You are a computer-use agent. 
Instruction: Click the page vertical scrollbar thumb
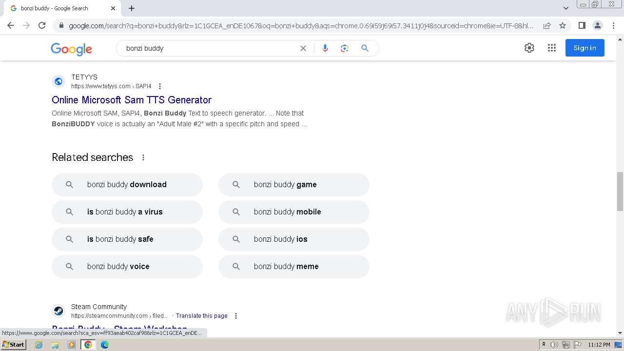pyautogui.click(x=620, y=192)
